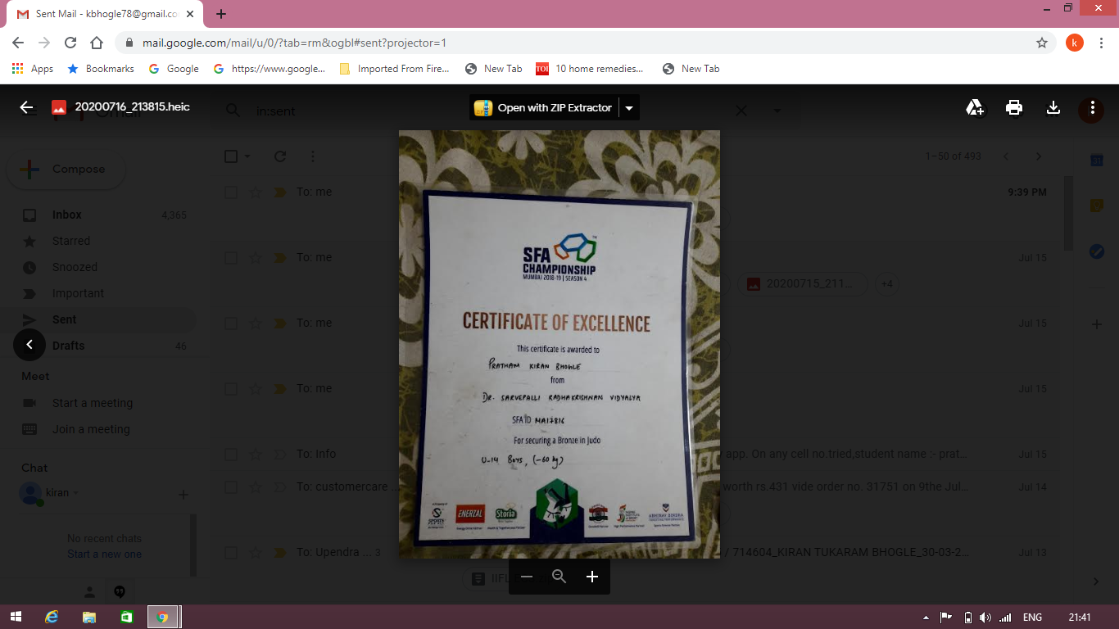The height and width of the screenshot is (629, 1119).
Task: Click Open with ZIP Extractor
Action: pyautogui.click(x=544, y=107)
